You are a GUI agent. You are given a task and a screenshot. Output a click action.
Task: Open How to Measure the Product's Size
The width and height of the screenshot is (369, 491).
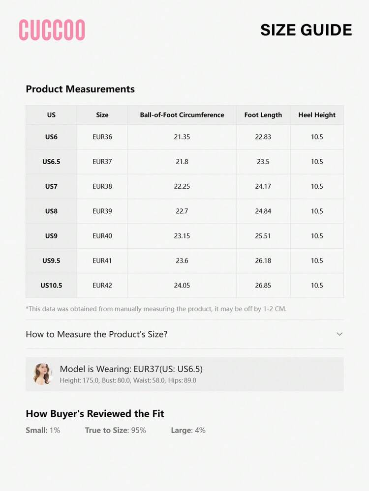96,334
